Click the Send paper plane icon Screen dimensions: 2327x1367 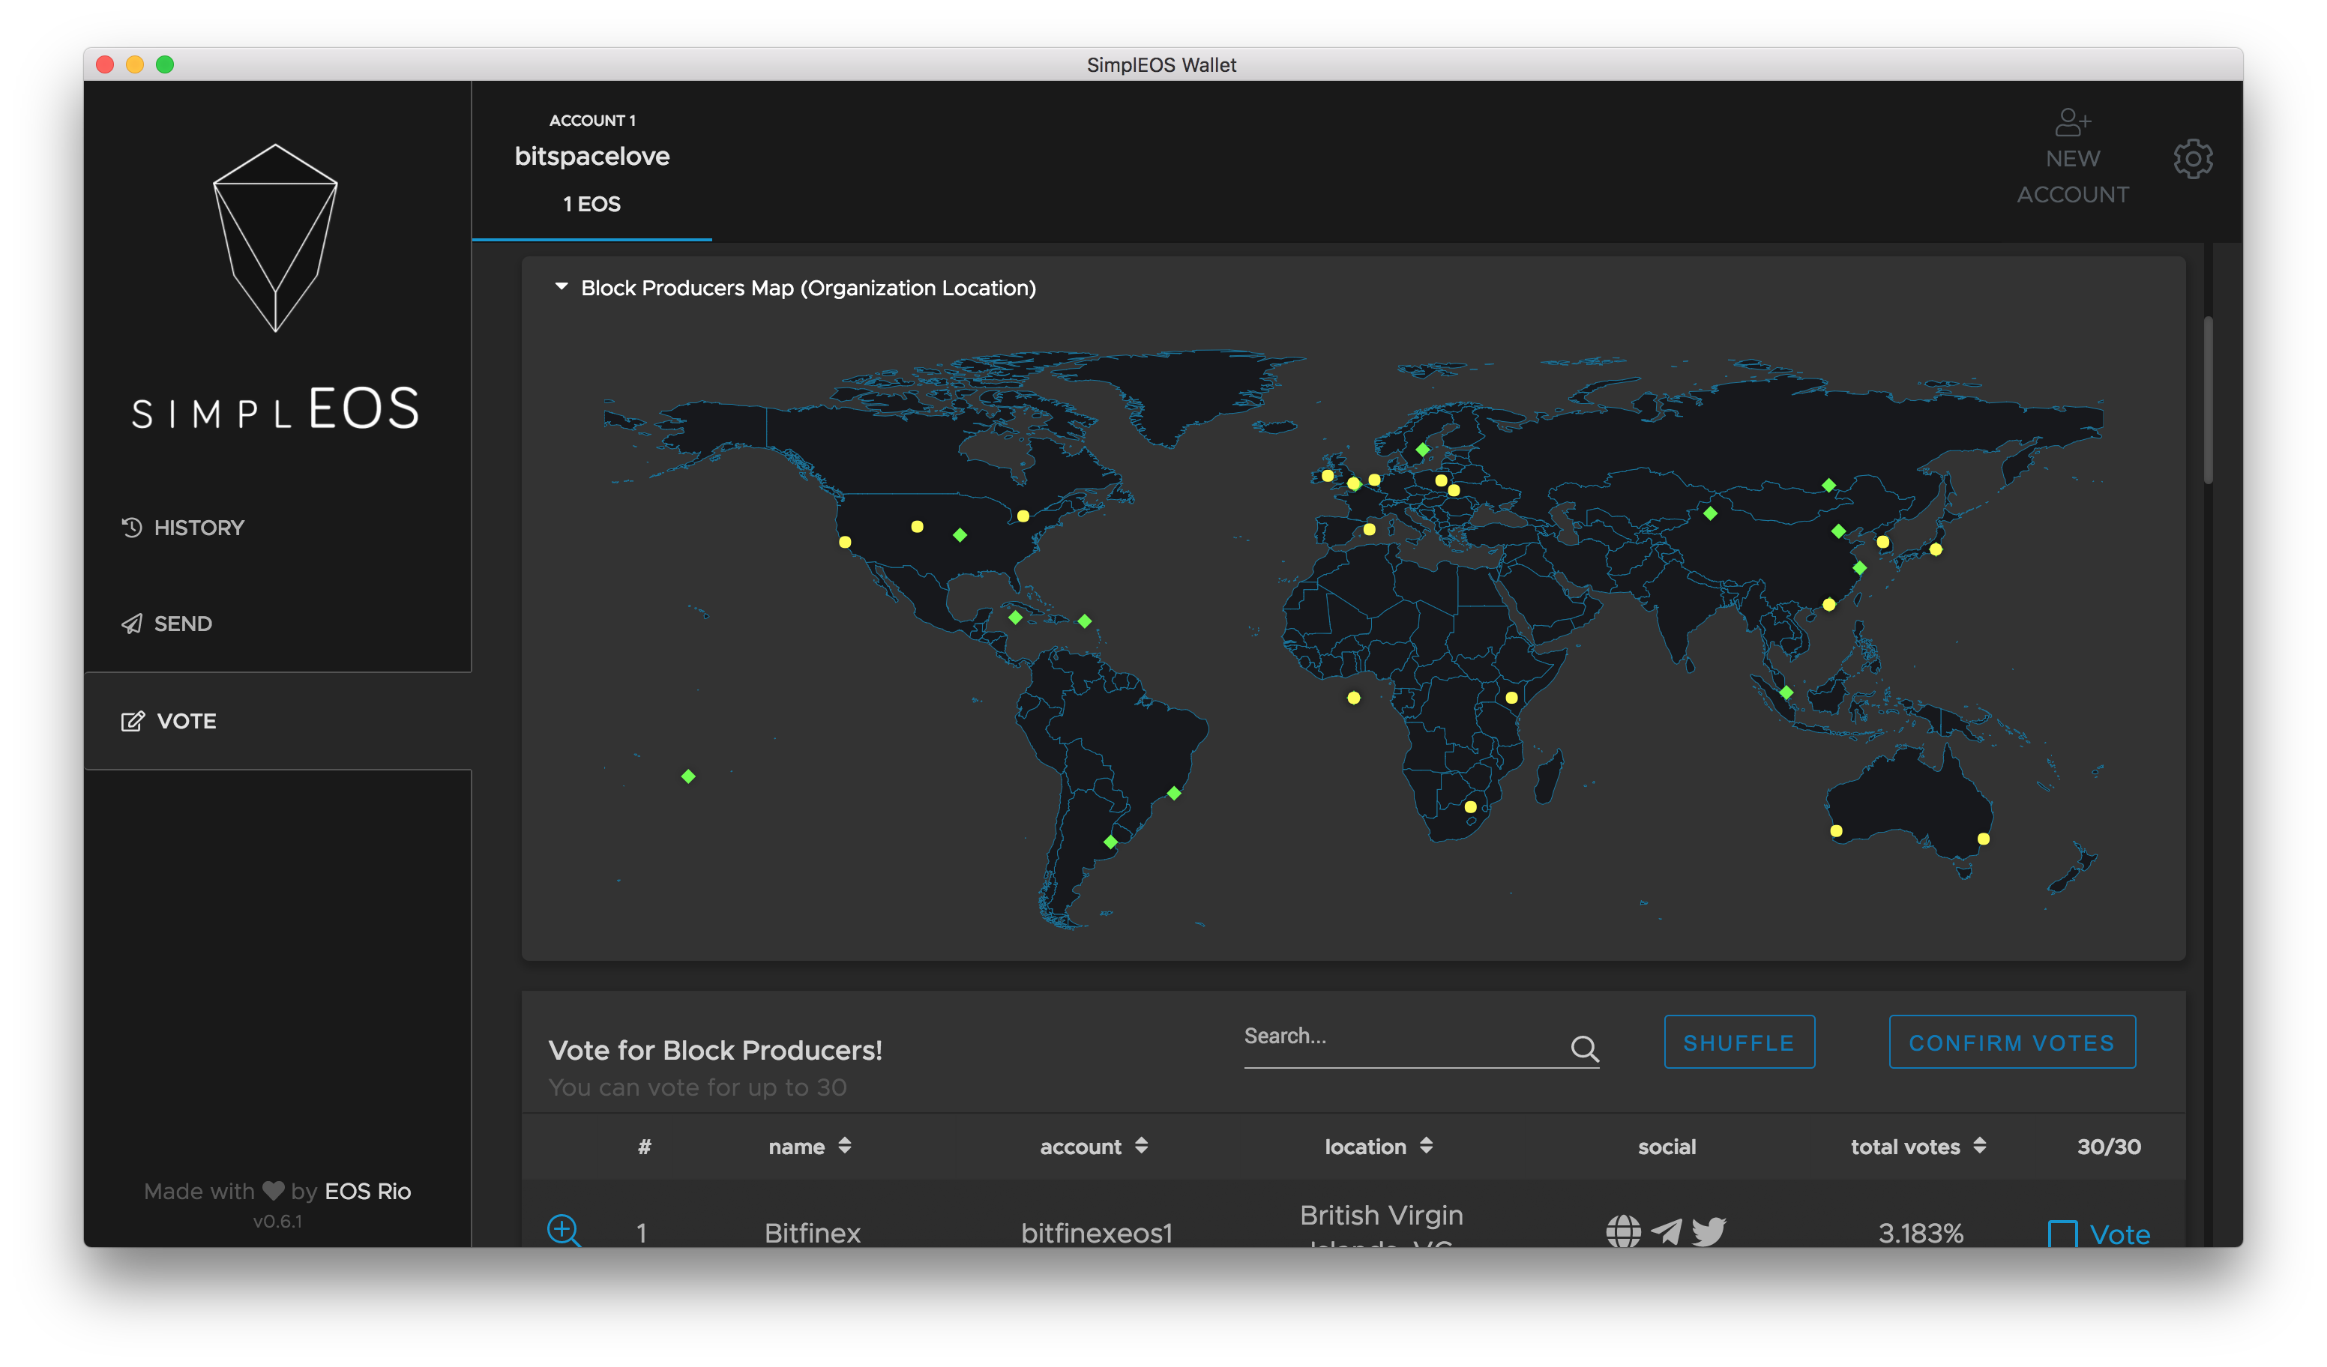click(132, 624)
